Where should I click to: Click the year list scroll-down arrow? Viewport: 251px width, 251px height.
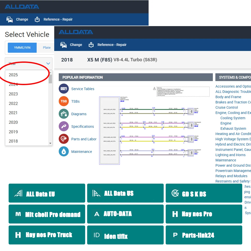click(50, 143)
